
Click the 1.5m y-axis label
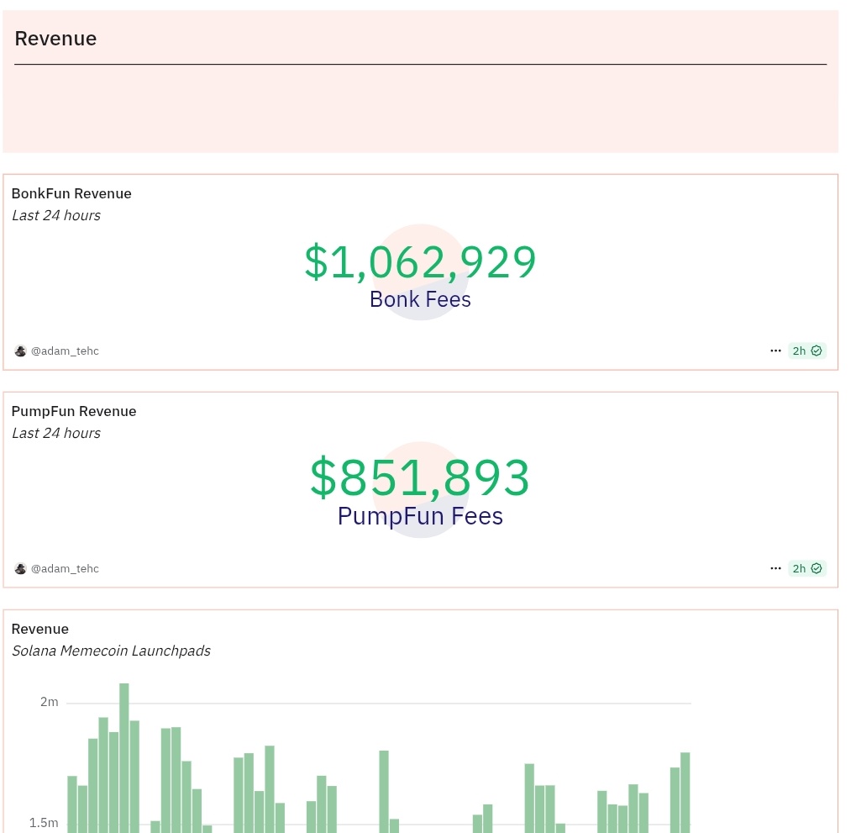tap(44, 823)
